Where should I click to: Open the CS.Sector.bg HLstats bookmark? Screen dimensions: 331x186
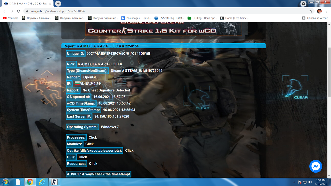coord(169,18)
